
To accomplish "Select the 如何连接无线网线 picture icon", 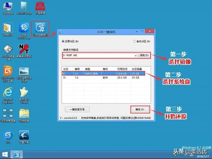I will 24,75.
